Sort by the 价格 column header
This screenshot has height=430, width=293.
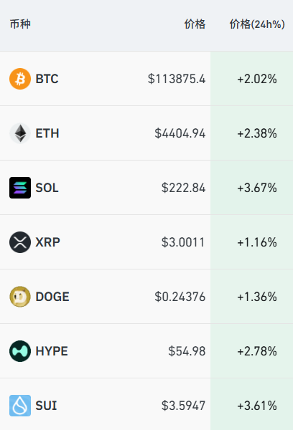click(195, 24)
